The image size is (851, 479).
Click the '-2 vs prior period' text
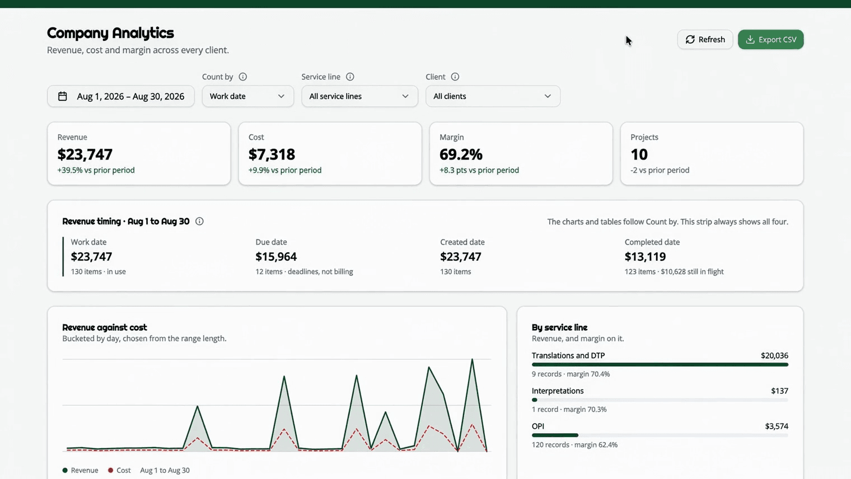point(660,170)
